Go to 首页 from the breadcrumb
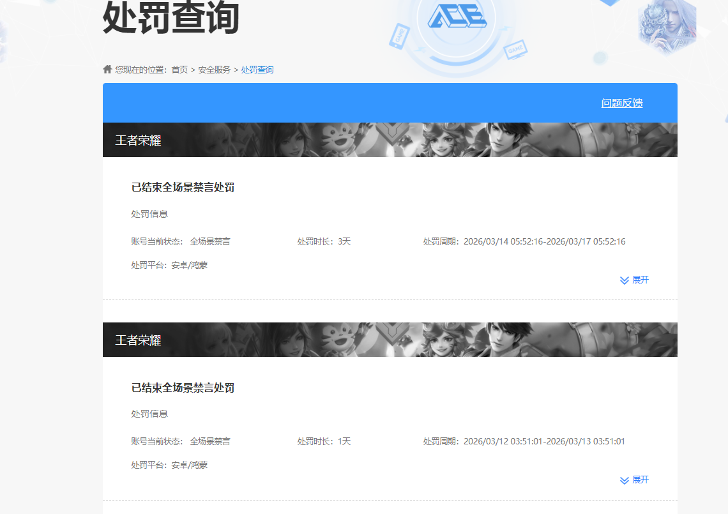The image size is (728, 514). pyautogui.click(x=179, y=69)
